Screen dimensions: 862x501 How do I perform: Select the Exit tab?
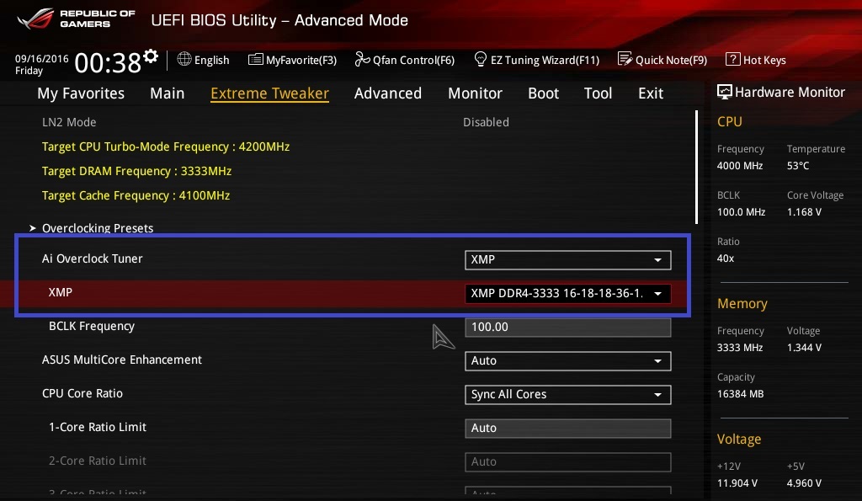651,93
